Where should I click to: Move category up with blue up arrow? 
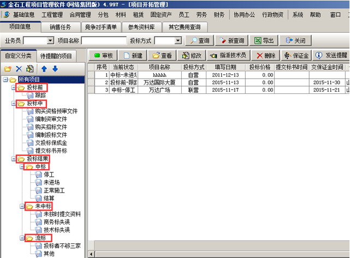coord(44,69)
